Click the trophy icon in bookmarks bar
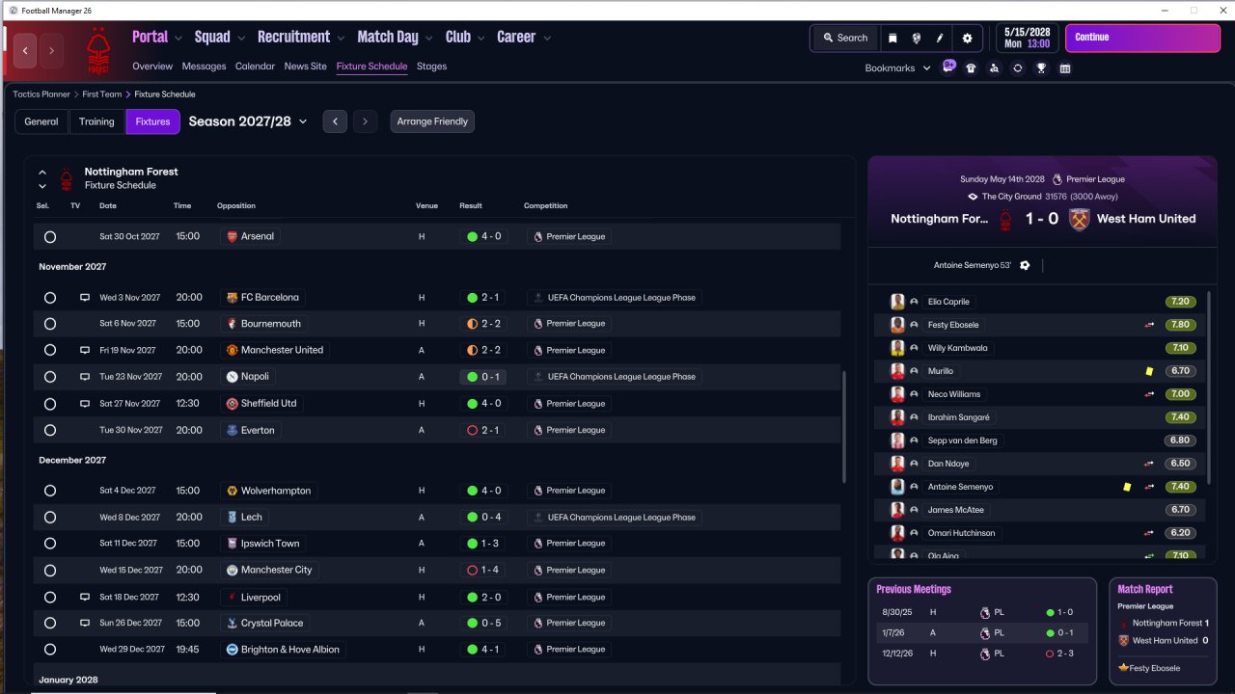 (1041, 68)
